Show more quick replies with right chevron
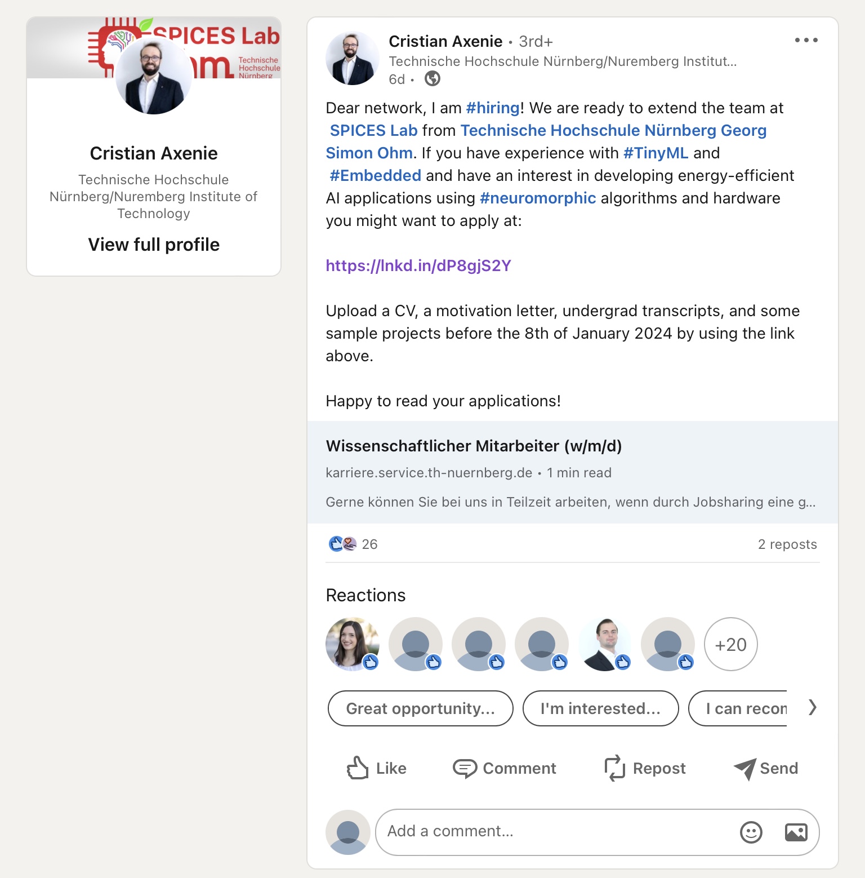The height and width of the screenshot is (878, 865). pyautogui.click(x=812, y=707)
